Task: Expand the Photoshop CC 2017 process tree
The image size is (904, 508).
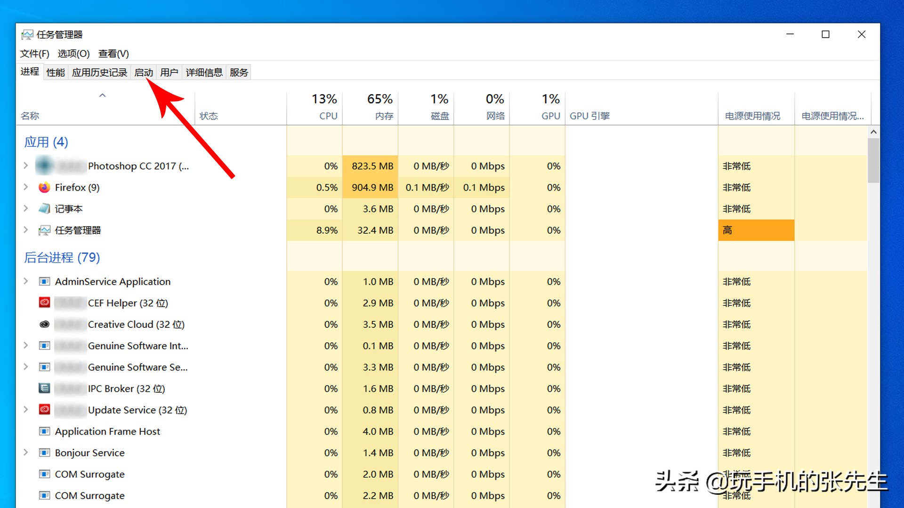Action: tap(25, 165)
